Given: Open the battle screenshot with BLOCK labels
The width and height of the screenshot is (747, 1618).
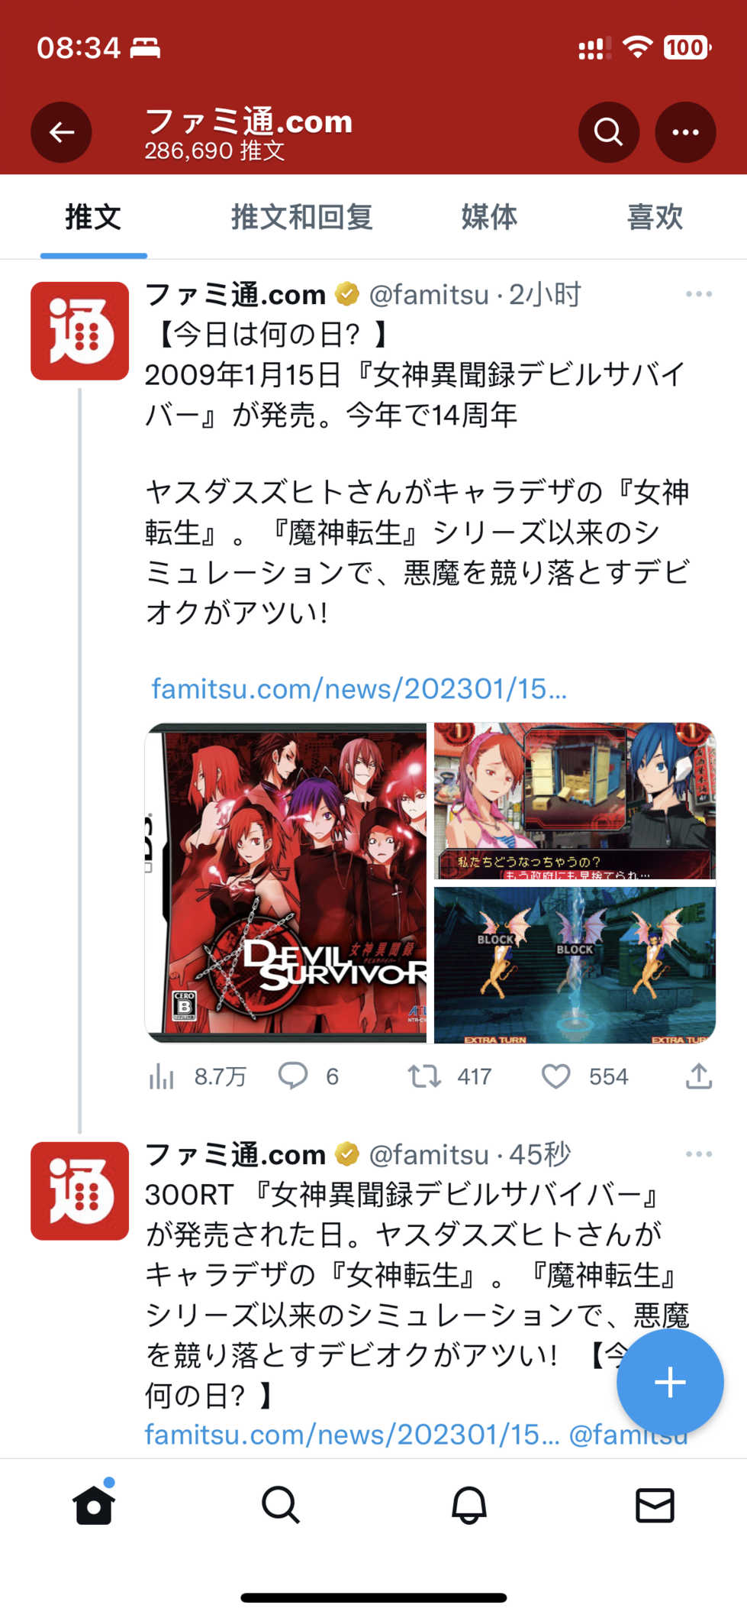Looking at the screenshot, I should click(x=575, y=965).
